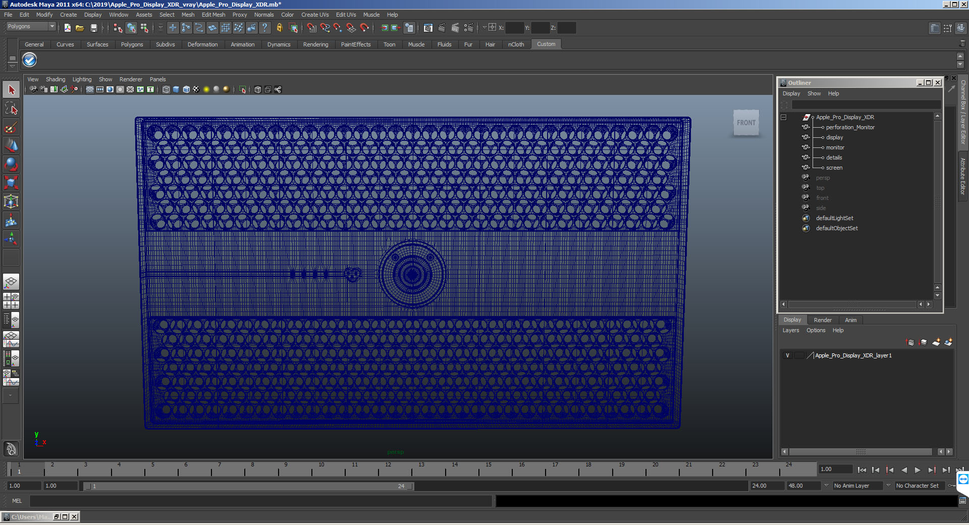Open the viewport Shading menu
The width and height of the screenshot is (969, 525).
point(56,79)
